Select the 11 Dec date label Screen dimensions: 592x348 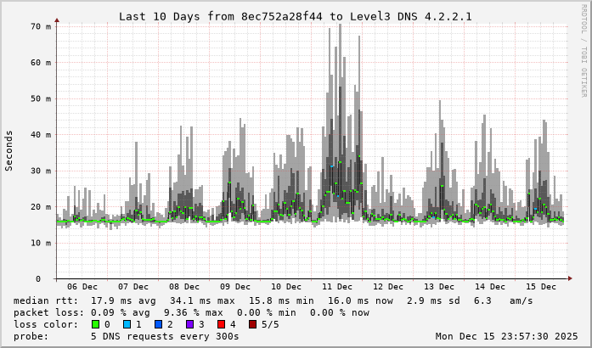tap(337, 287)
